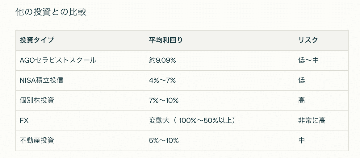This screenshot has height=158, width=360.
Task: Click the 非常に高 risk cell
Action: 321,121
